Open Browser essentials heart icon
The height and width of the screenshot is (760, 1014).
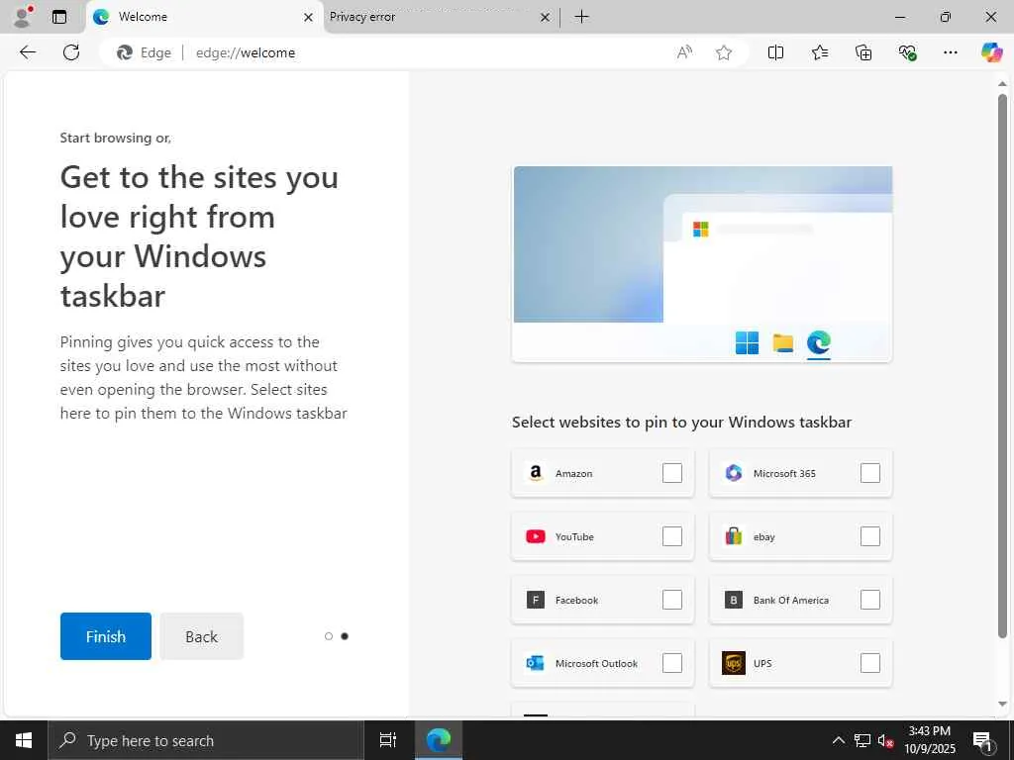coord(907,52)
